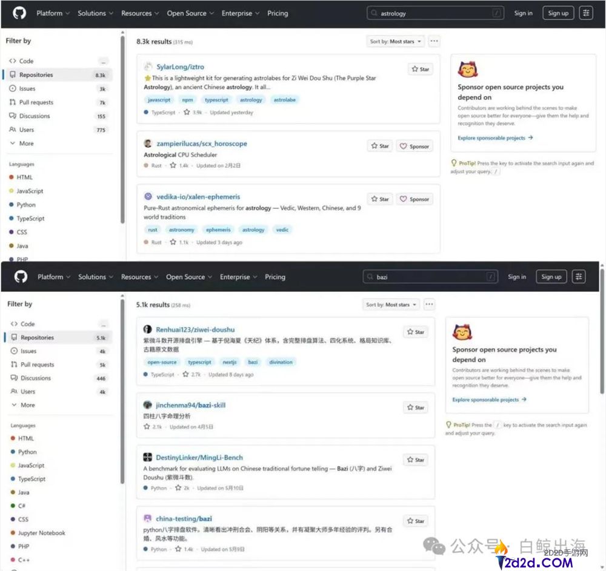The height and width of the screenshot is (571, 606).
Task: Star the zampierilucas/scx_horoscope repository
Action: [x=379, y=146]
